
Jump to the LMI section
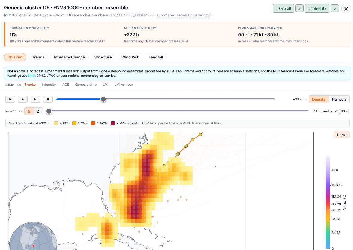[x=106, y=85]
